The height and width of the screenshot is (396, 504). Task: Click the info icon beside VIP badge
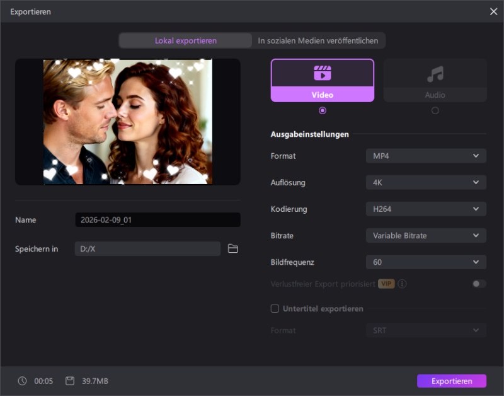[x=402, y=284]
